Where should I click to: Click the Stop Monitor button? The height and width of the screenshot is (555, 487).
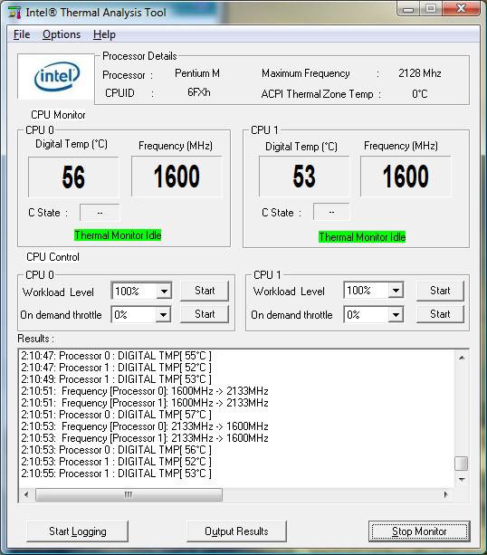(x=419, y=531)
